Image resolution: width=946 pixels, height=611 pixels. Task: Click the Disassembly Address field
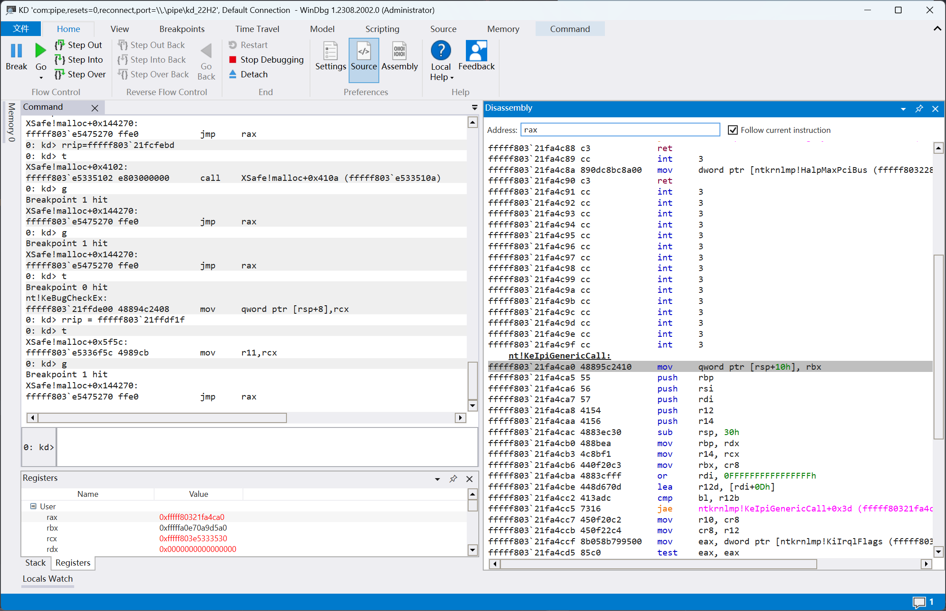tap(620, 130)
